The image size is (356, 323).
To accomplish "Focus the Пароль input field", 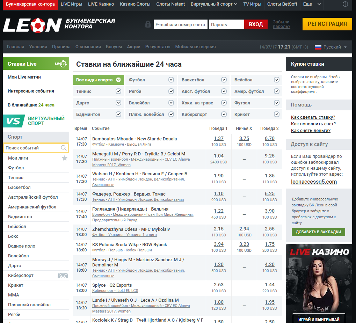I will (227, 24).
